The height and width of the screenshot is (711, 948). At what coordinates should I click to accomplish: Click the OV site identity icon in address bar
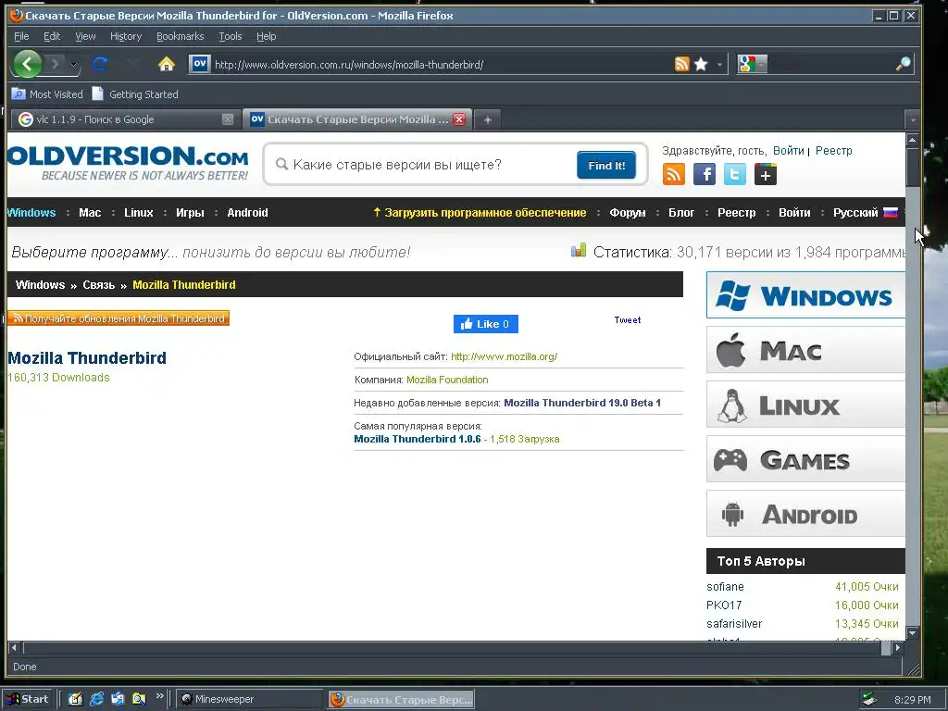click(x=200, y=64)
